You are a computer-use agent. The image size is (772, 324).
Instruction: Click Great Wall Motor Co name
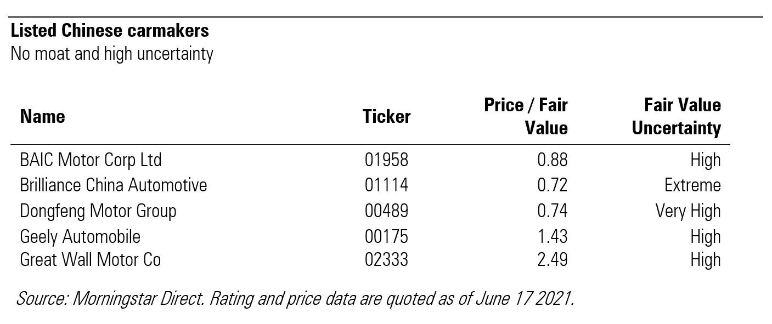(x=91, y=259)
